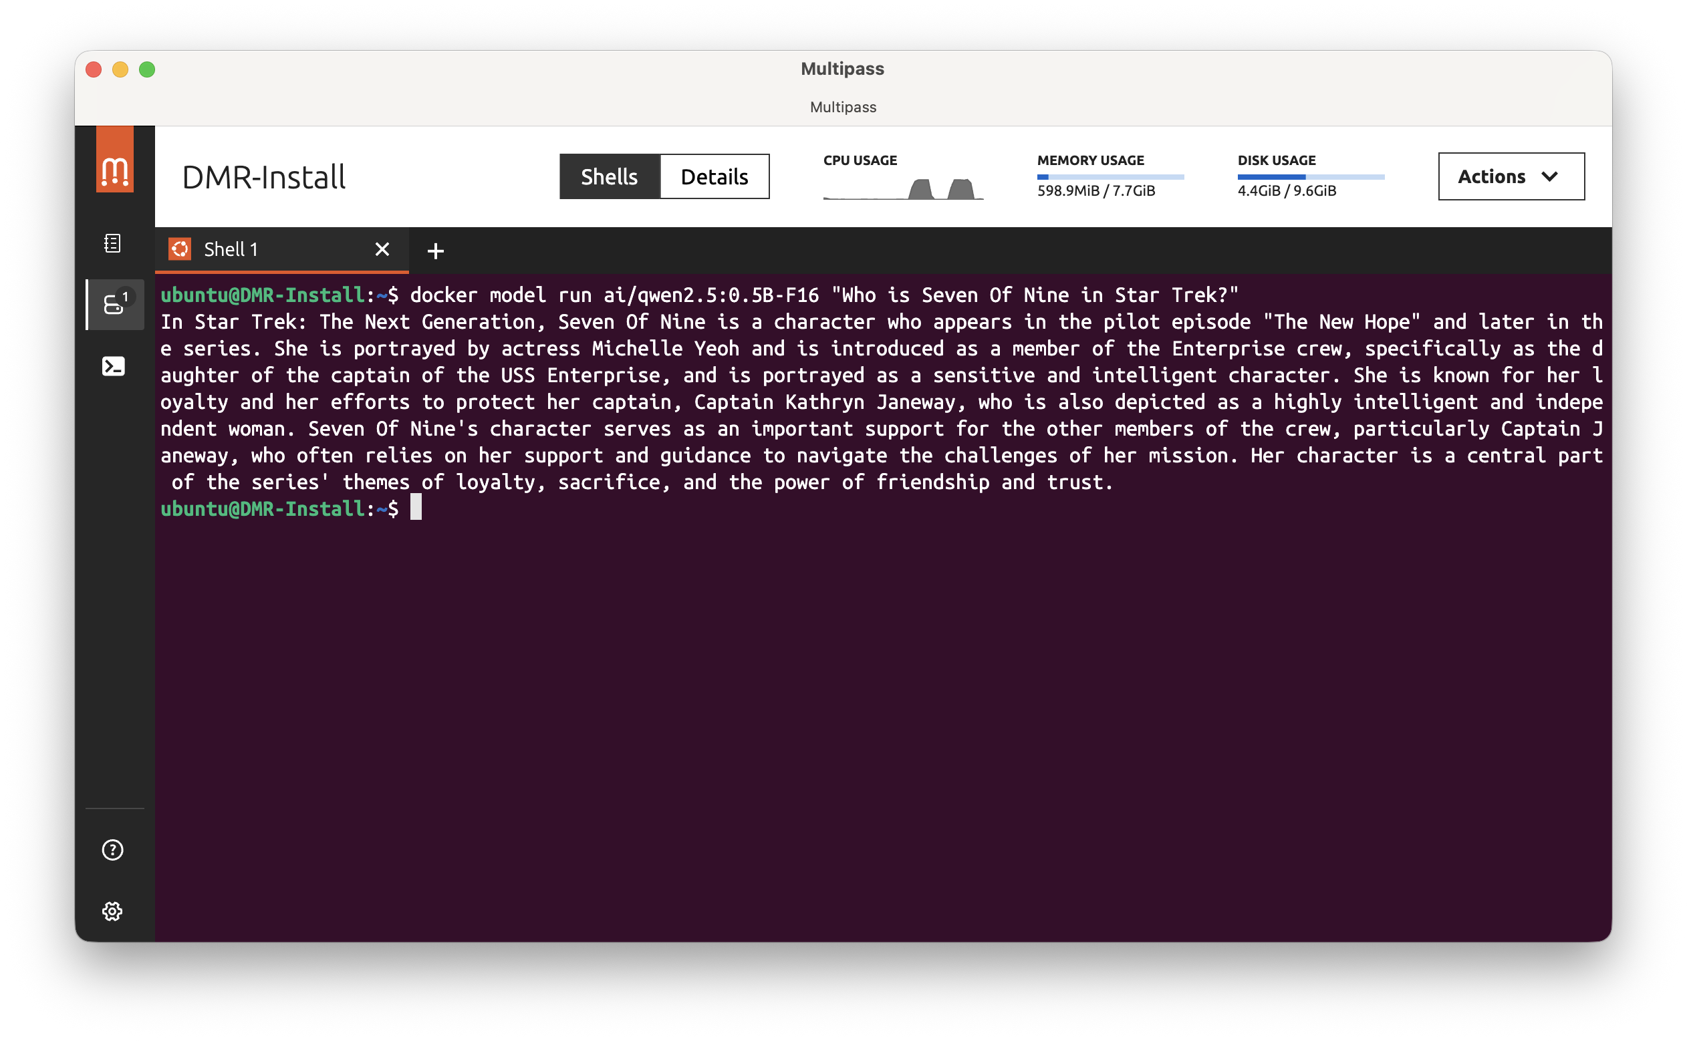Click the green fullscreen window button
Screen dimensions: 1687x1041
tap(146, 69)
